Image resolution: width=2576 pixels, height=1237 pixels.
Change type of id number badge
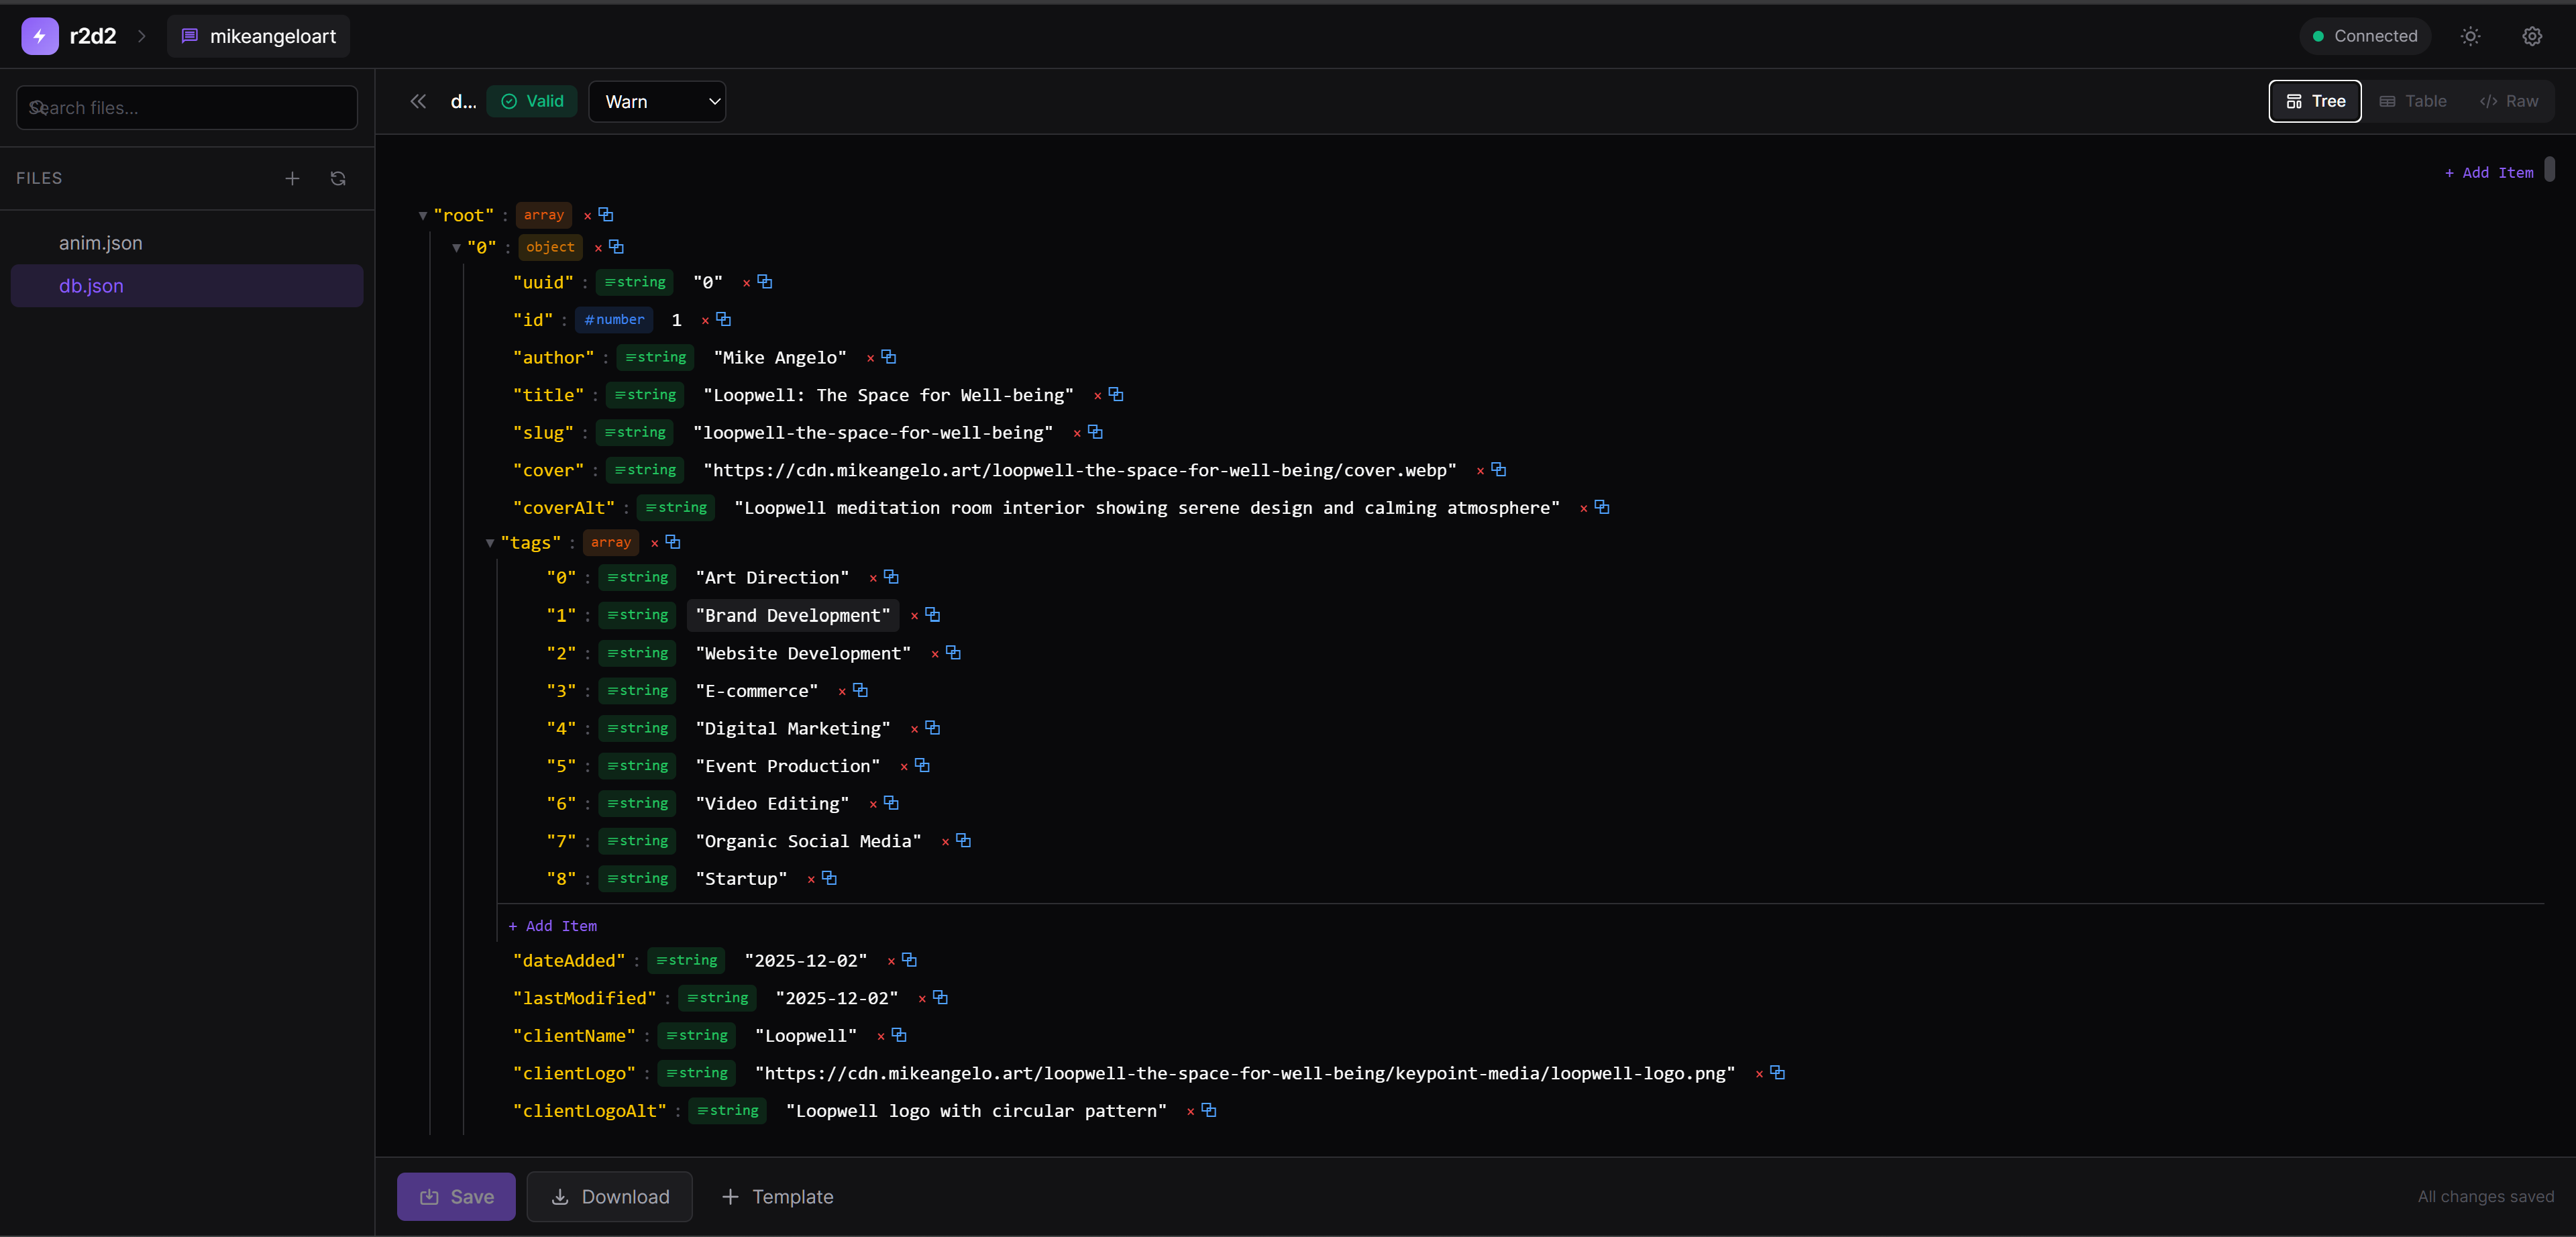(x=614, y=320)
